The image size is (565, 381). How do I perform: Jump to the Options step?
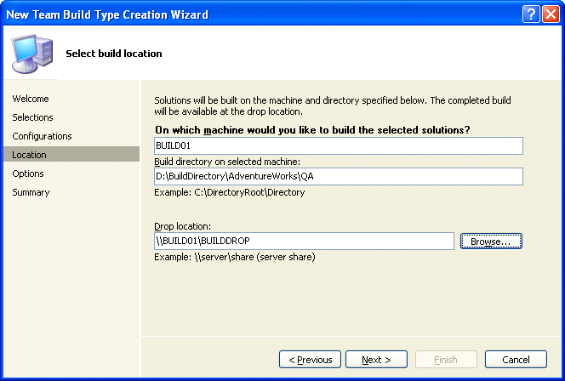click(28, 173)
